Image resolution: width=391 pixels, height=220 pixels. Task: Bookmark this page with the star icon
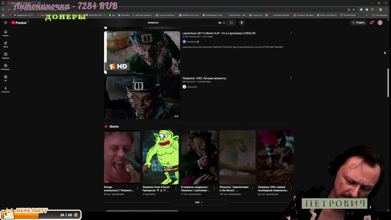tap(354, 9)
